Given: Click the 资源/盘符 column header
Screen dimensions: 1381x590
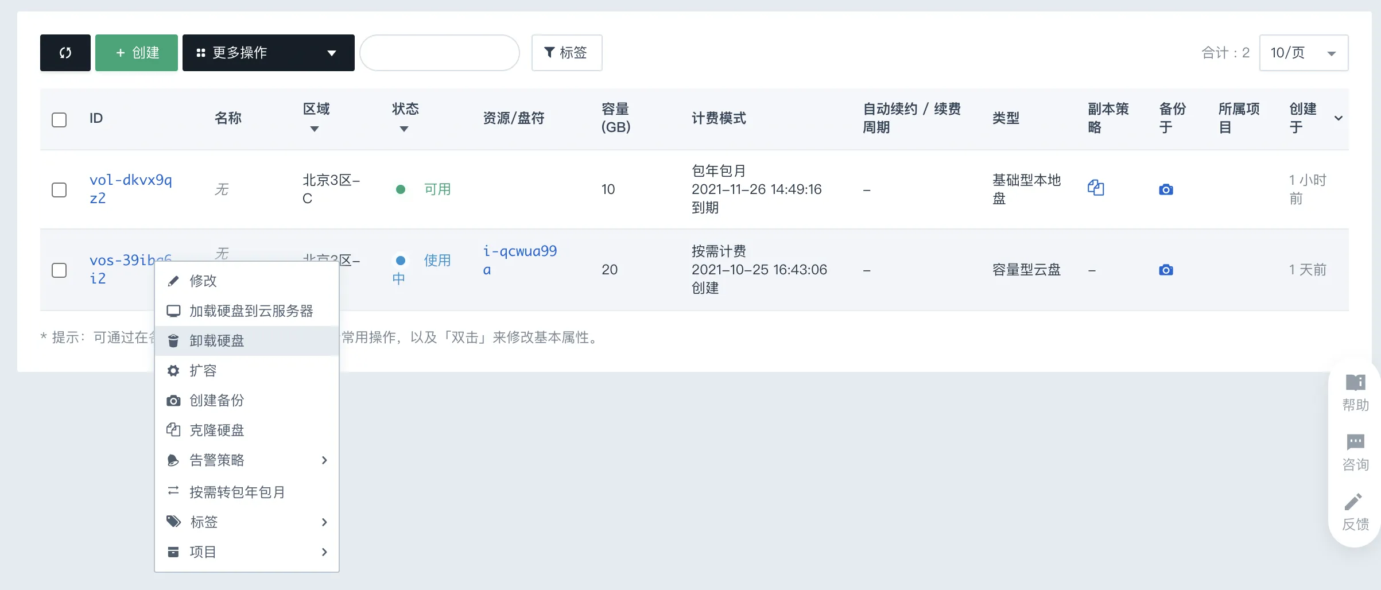Looking at the screenshot, I should point(513,118).
